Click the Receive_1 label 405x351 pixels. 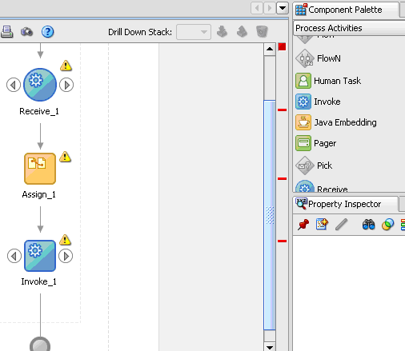39,111
